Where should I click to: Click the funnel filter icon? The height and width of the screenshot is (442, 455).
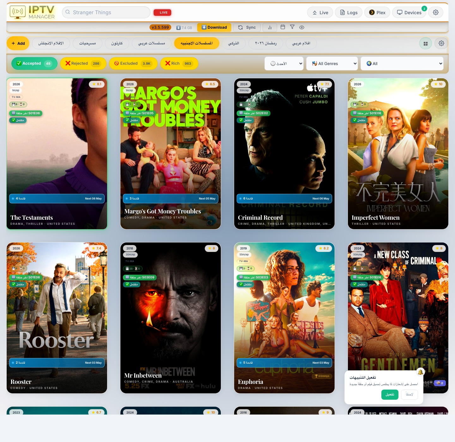click(x=292, y=27)
